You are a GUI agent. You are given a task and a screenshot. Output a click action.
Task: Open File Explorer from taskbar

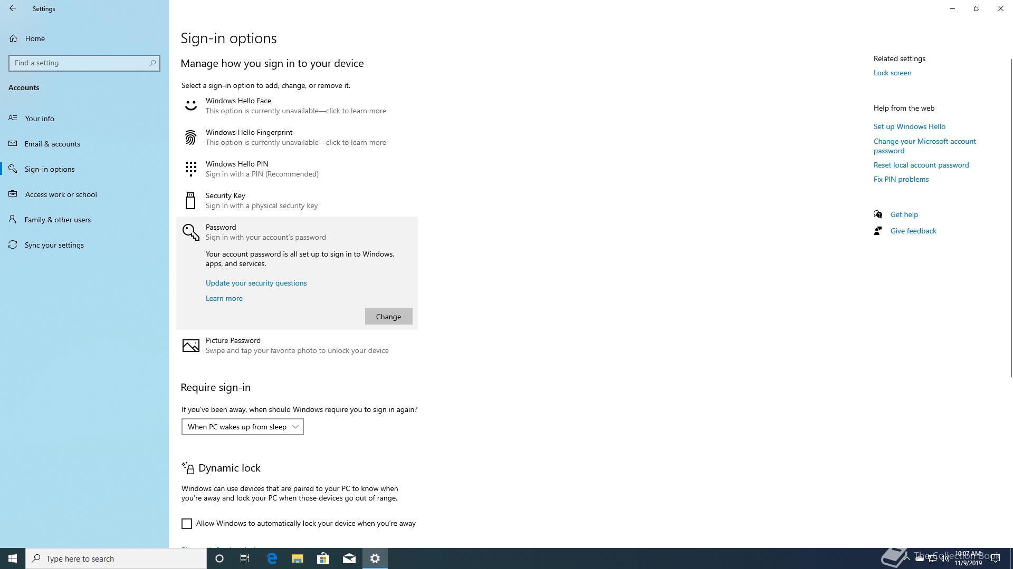[297, 558]
